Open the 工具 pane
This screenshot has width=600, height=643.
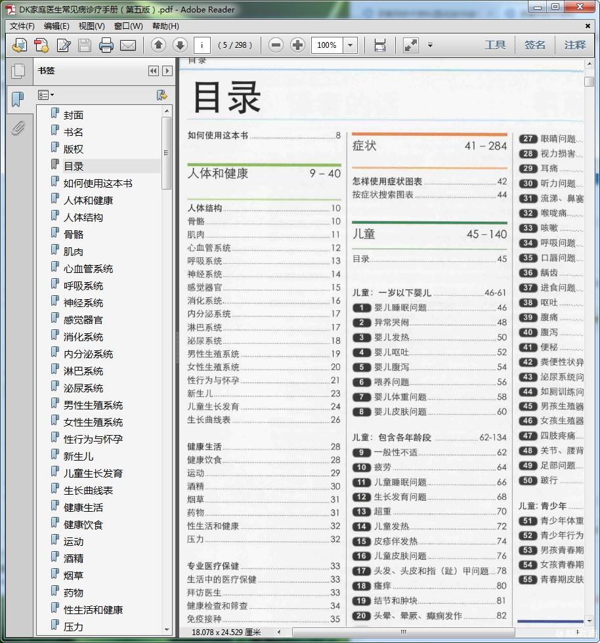pyautogui.click(x=495, y=45)
